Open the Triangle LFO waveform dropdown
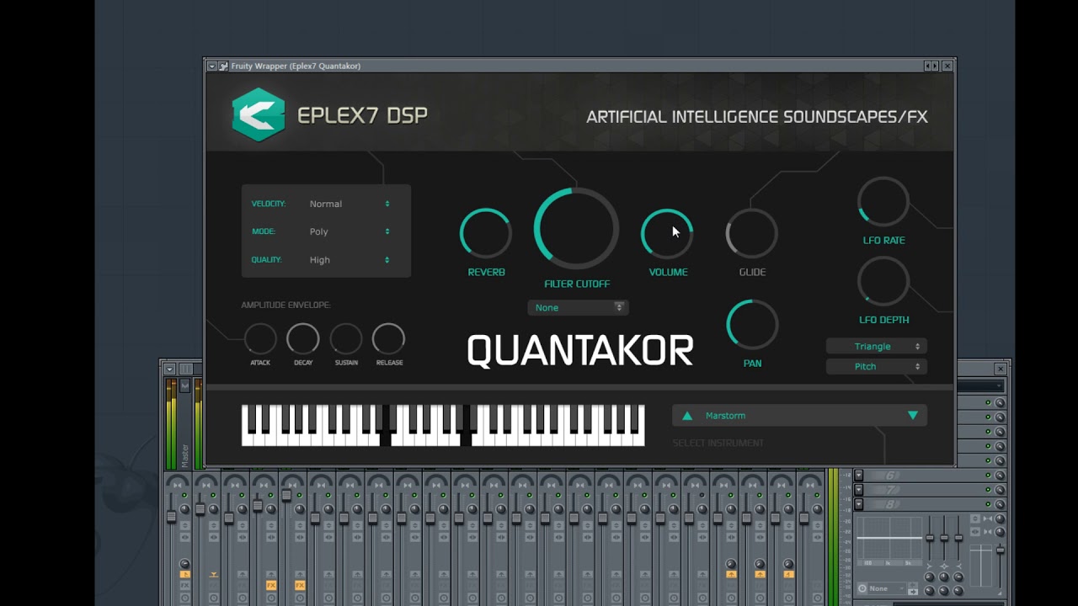 point(876,346)
